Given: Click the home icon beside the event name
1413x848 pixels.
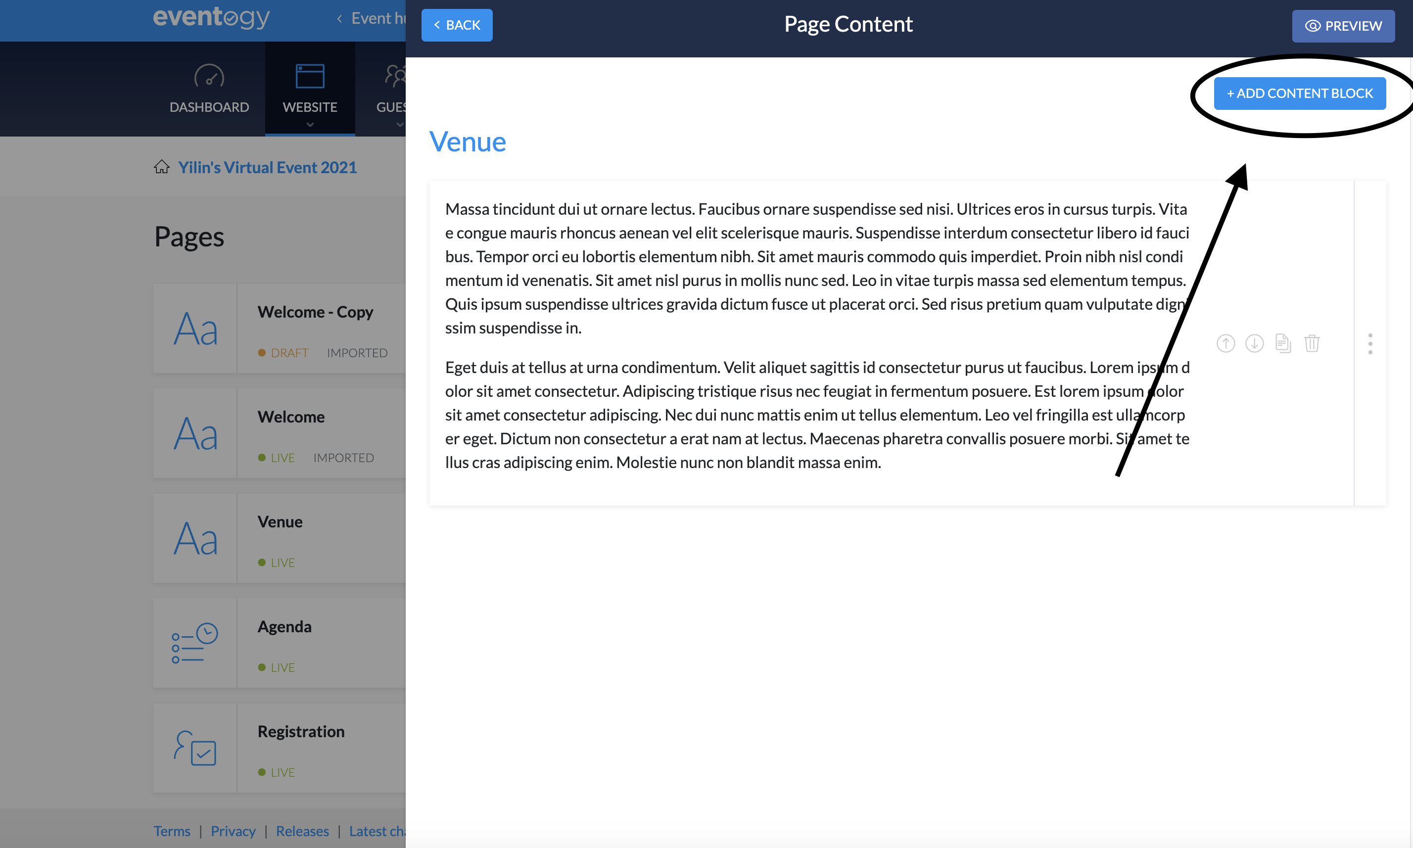Looking at the screenshot, I should [x=162, y=167].
